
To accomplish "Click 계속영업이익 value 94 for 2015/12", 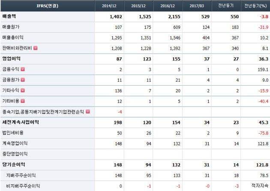I will pyautogui.click(x=149, y=144).
